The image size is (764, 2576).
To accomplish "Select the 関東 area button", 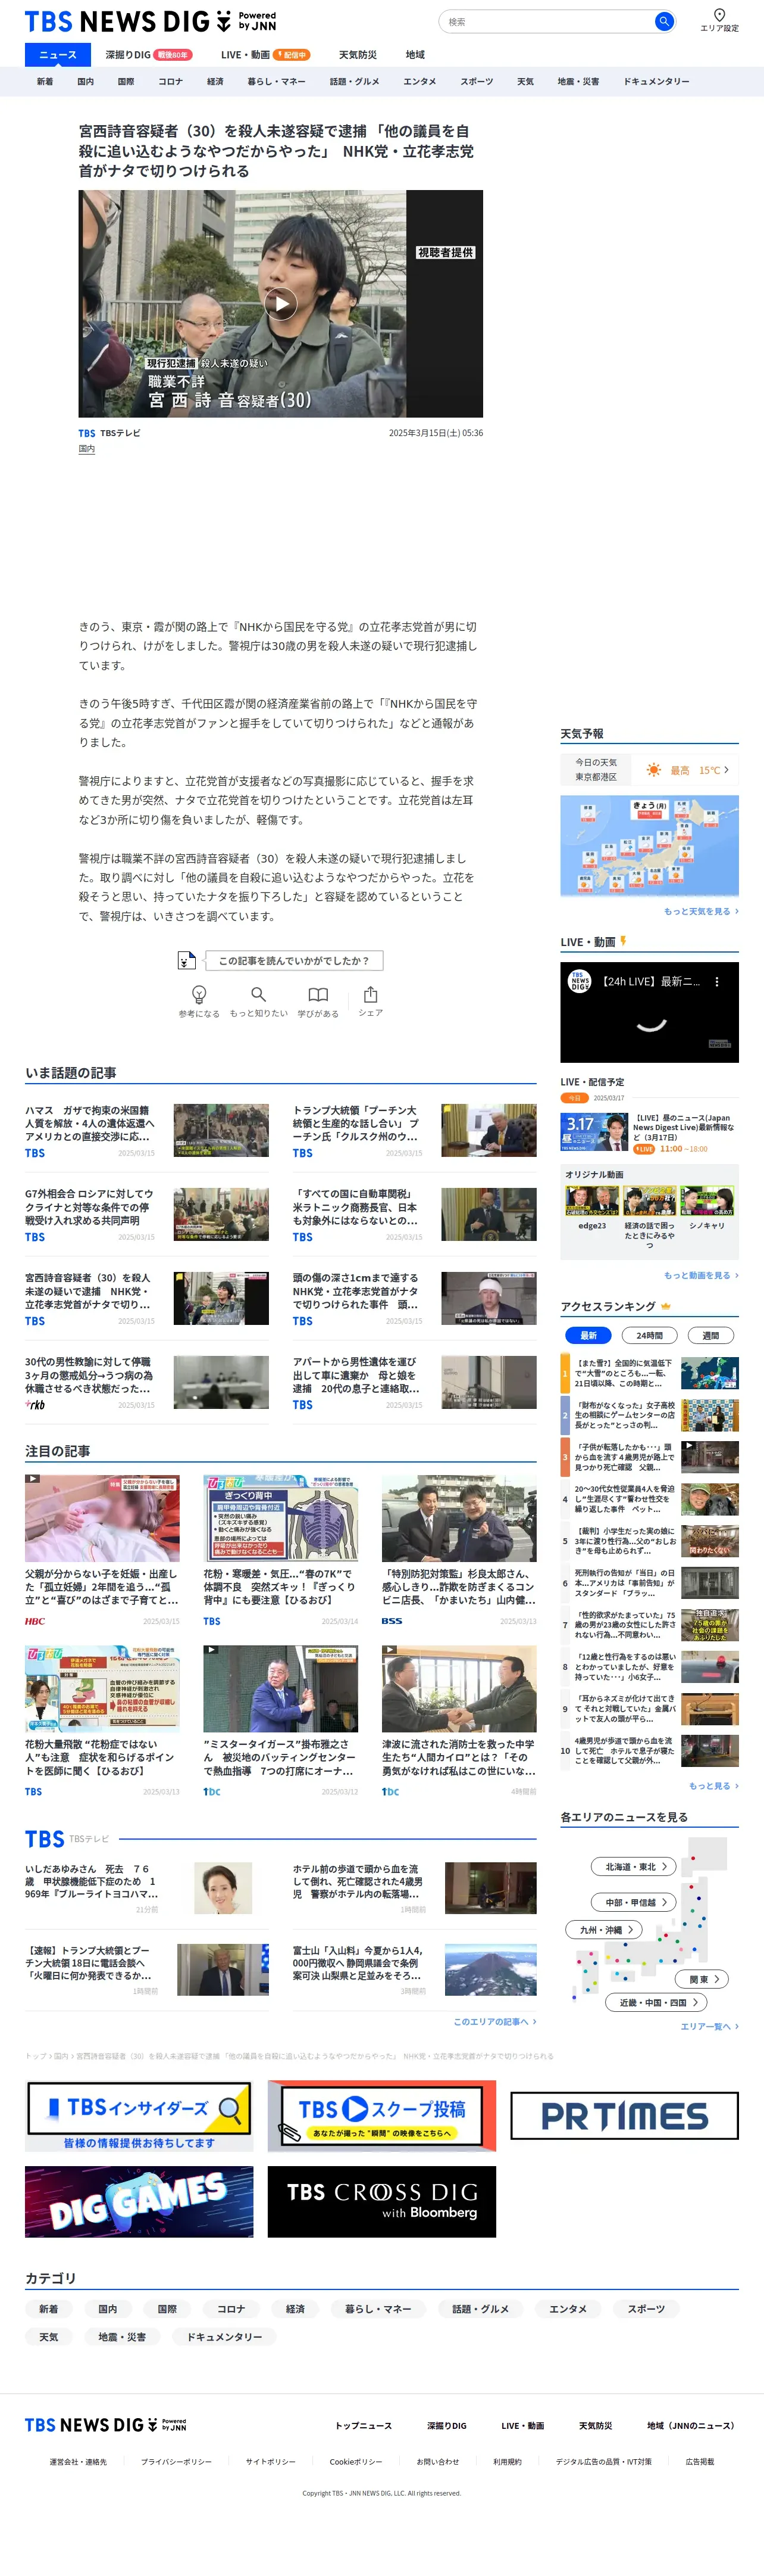I will coord(703,1979).
